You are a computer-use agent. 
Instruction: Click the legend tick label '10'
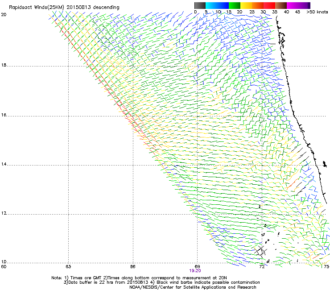[x=218, y=12]
